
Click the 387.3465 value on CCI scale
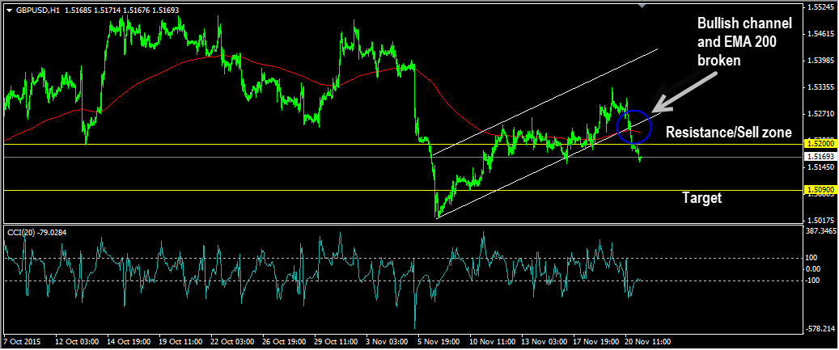(x=821, y=231)
